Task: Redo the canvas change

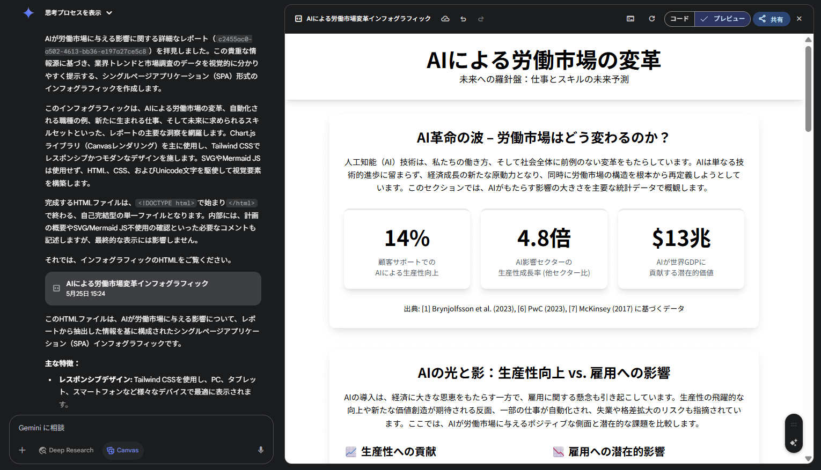Action: [x=481, y=19]
